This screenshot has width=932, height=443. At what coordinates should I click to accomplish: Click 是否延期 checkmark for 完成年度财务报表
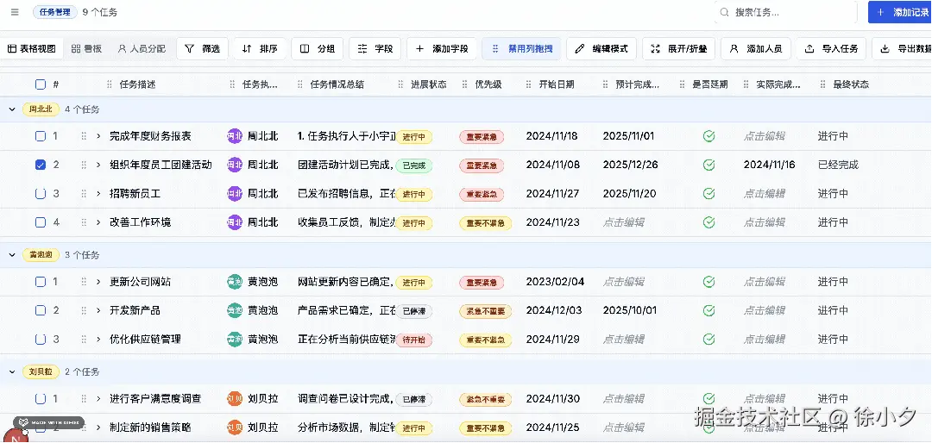pyautogui.click(x=708, y=136)
